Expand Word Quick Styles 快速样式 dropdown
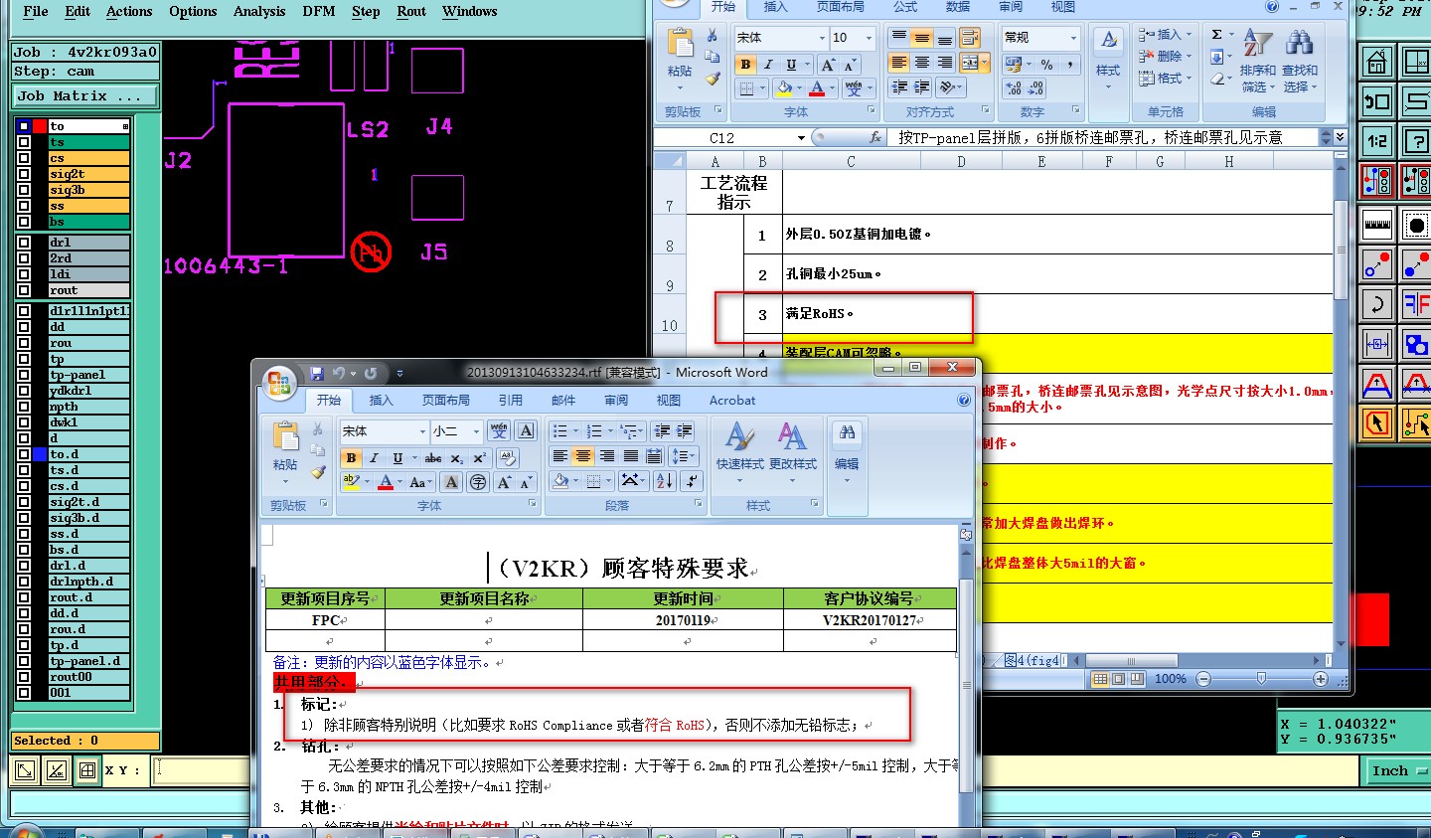Viewport: 1431px width, 838px height. click(738, 482)
